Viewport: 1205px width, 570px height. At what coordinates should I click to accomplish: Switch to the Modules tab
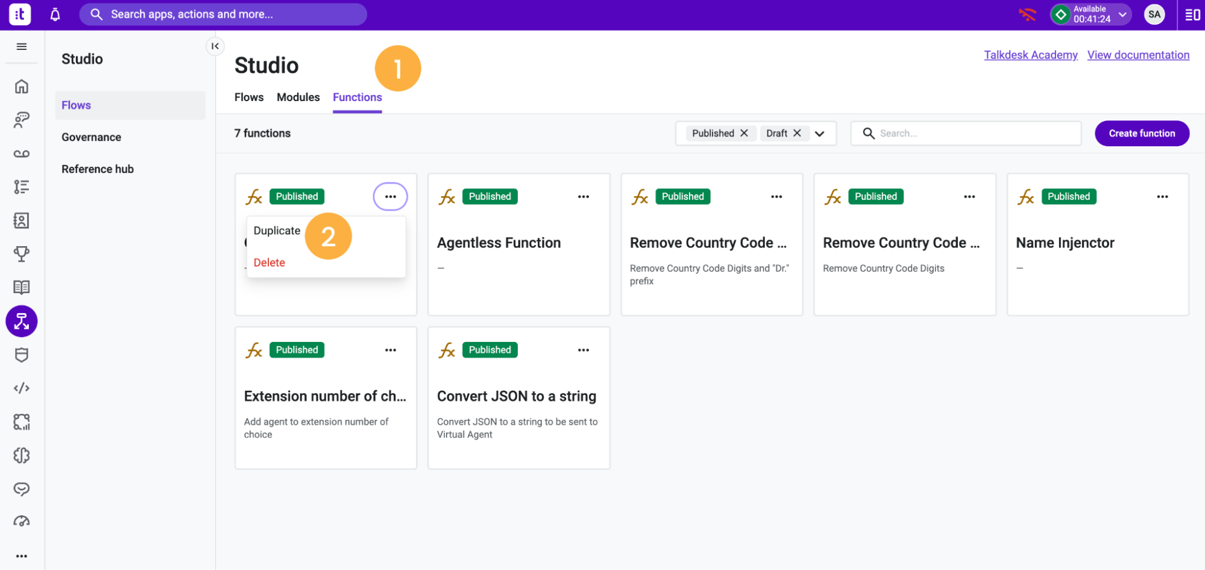coord(298,98)
